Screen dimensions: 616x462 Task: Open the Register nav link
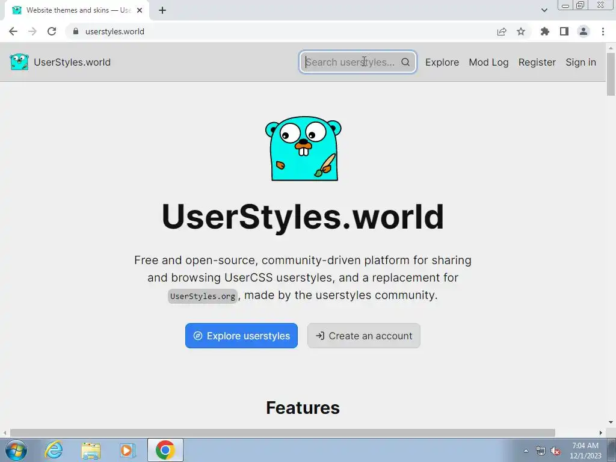click(537, 62)
